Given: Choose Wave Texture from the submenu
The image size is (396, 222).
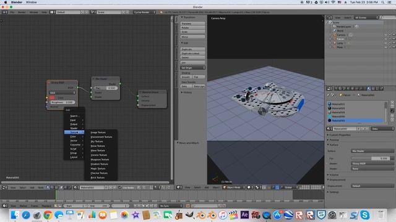Looking at the screenshot, I should (x=98, y=150).
